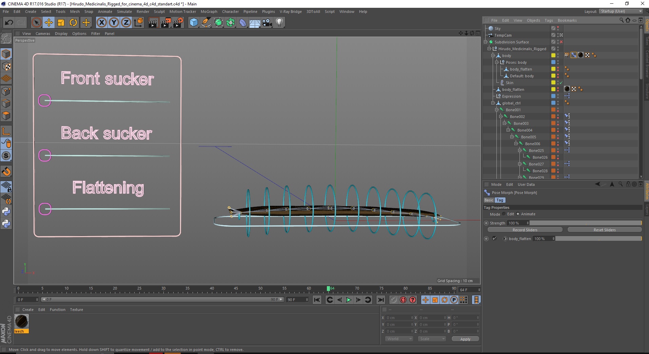The width and height of the screenshot is (649, 354).
Task: Open Object Manager Tags menu
Action: pyautogui.click(x=549, y=20)
